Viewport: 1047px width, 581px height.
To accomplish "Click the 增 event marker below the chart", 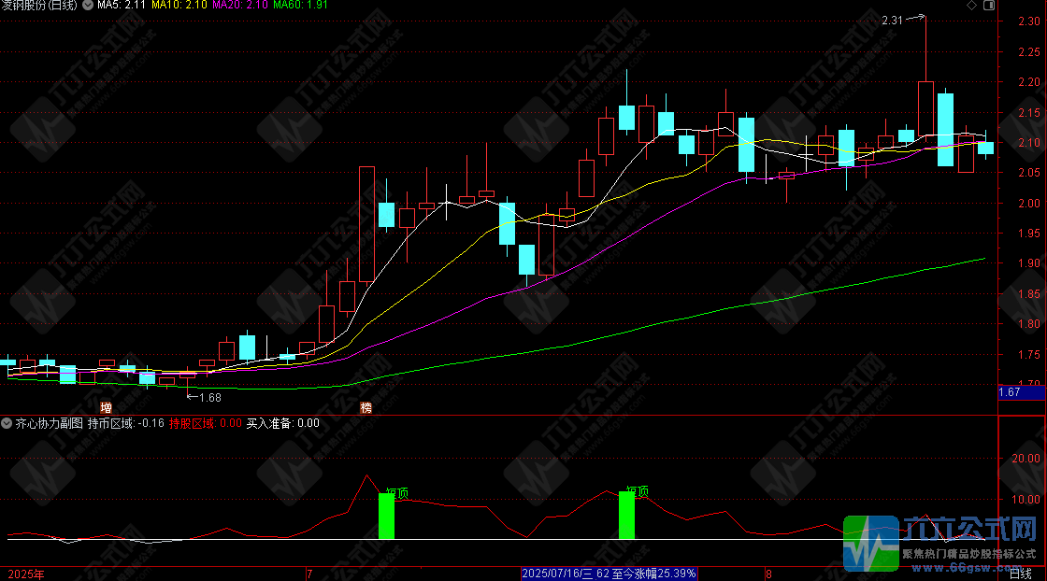I will point(106,408).
